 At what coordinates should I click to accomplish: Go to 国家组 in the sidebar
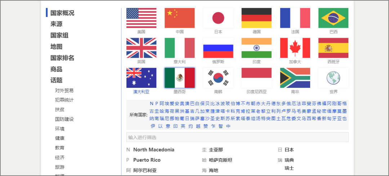(x=59, y=35)
